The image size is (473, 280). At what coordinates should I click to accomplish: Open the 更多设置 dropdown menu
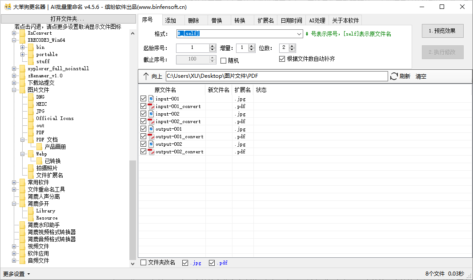click(16, 274)
